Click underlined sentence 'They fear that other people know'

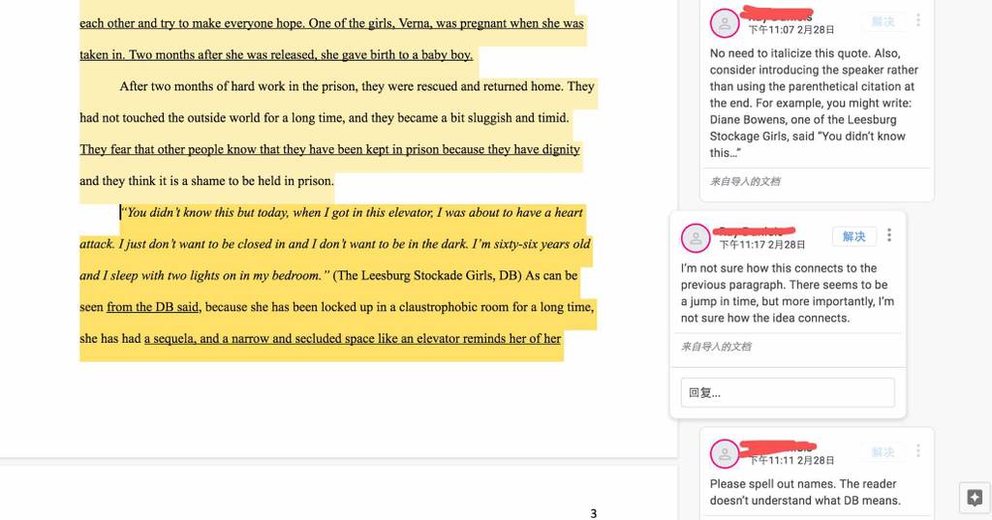(329, 149)
